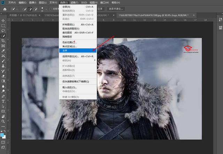Open the 滤镜(T) menu
Image resolution: width=223 pixels, height=154 pixels.
click(x=74, y=2)
